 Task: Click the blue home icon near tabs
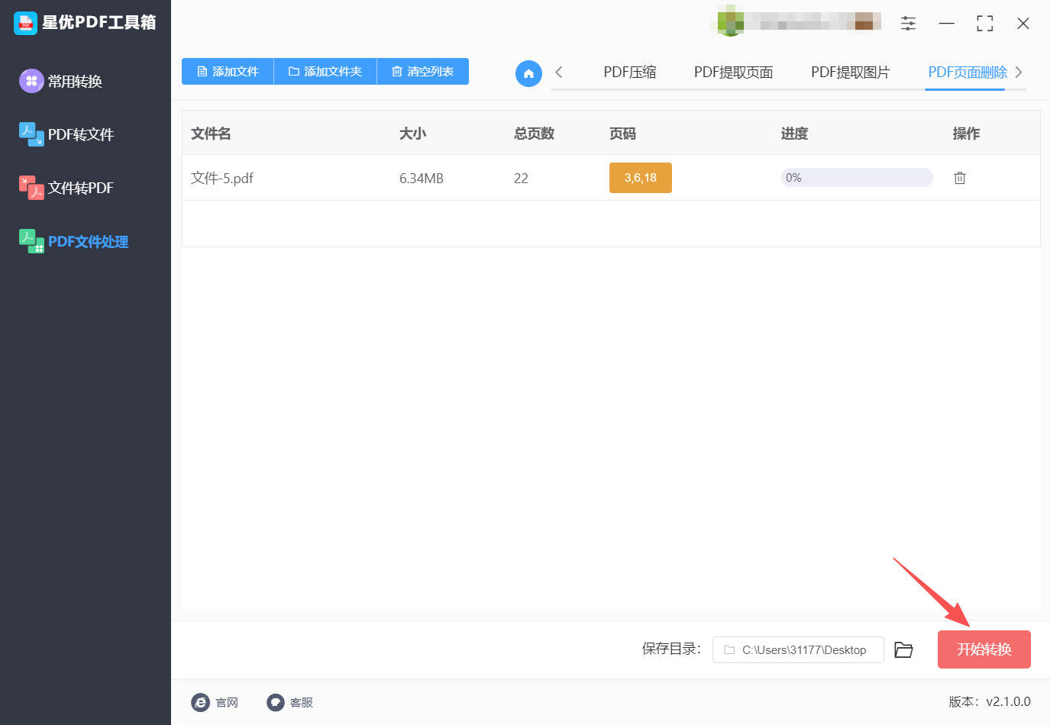[x=528, y=73]
